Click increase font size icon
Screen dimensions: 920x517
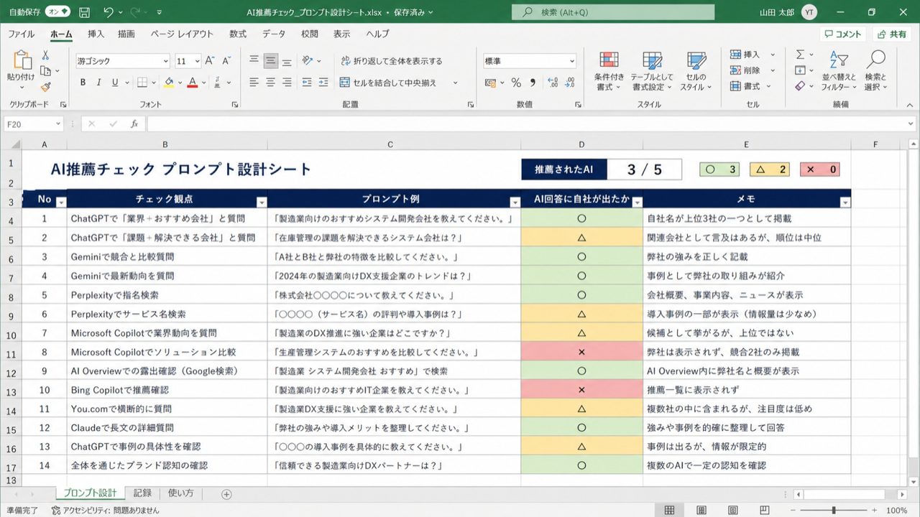point(210,61)
